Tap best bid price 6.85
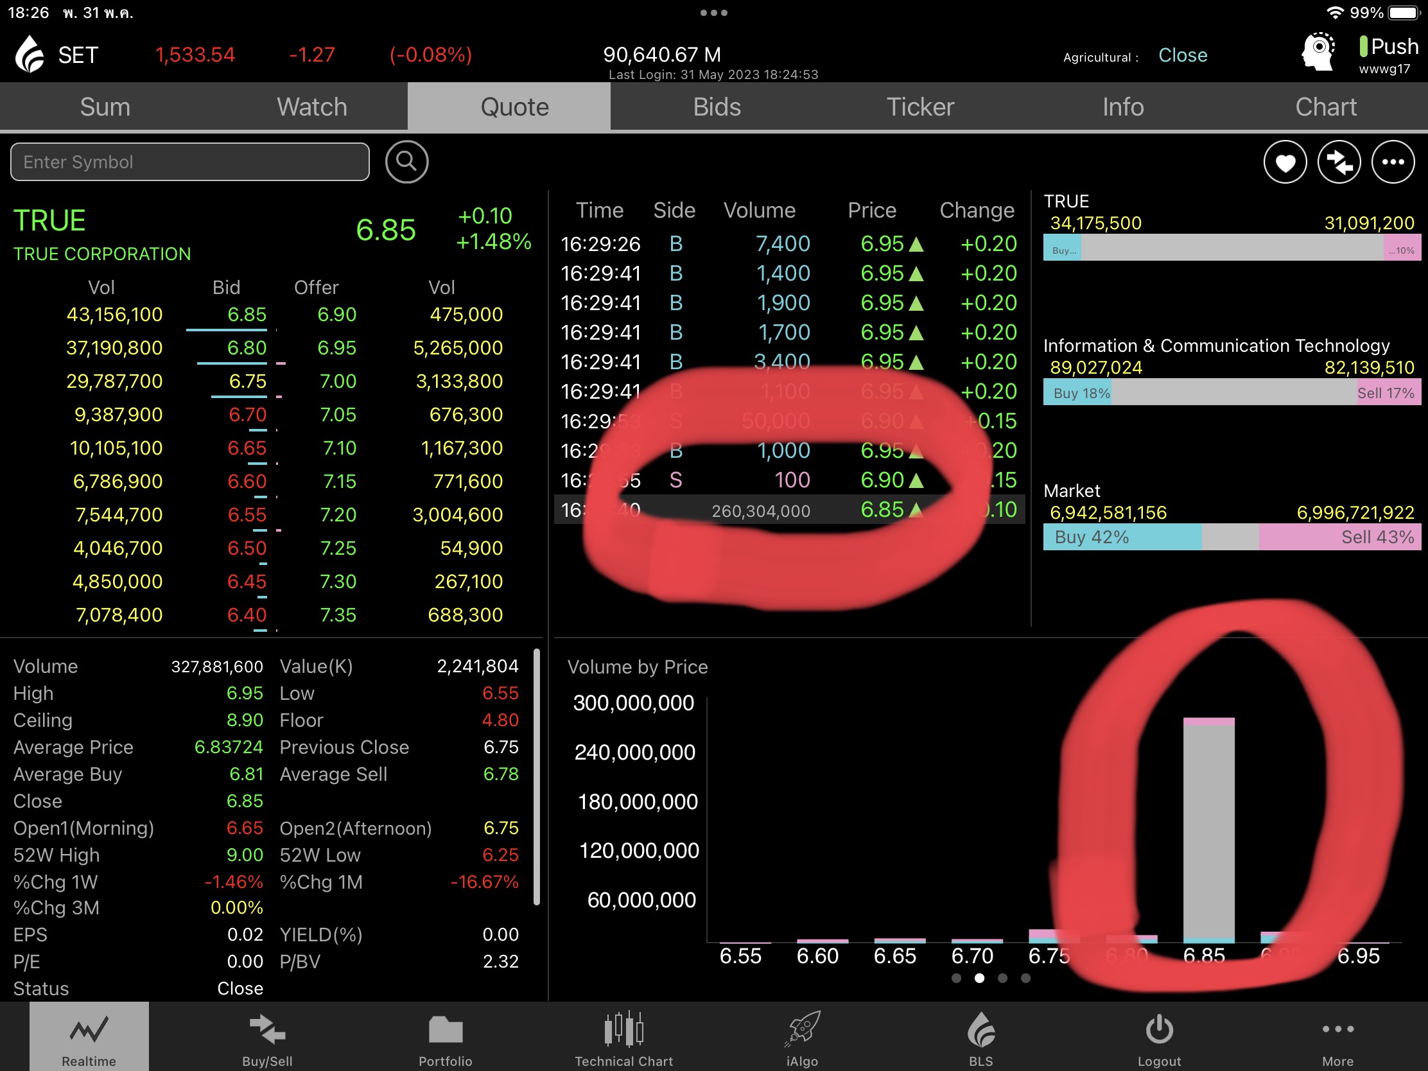 247,315
